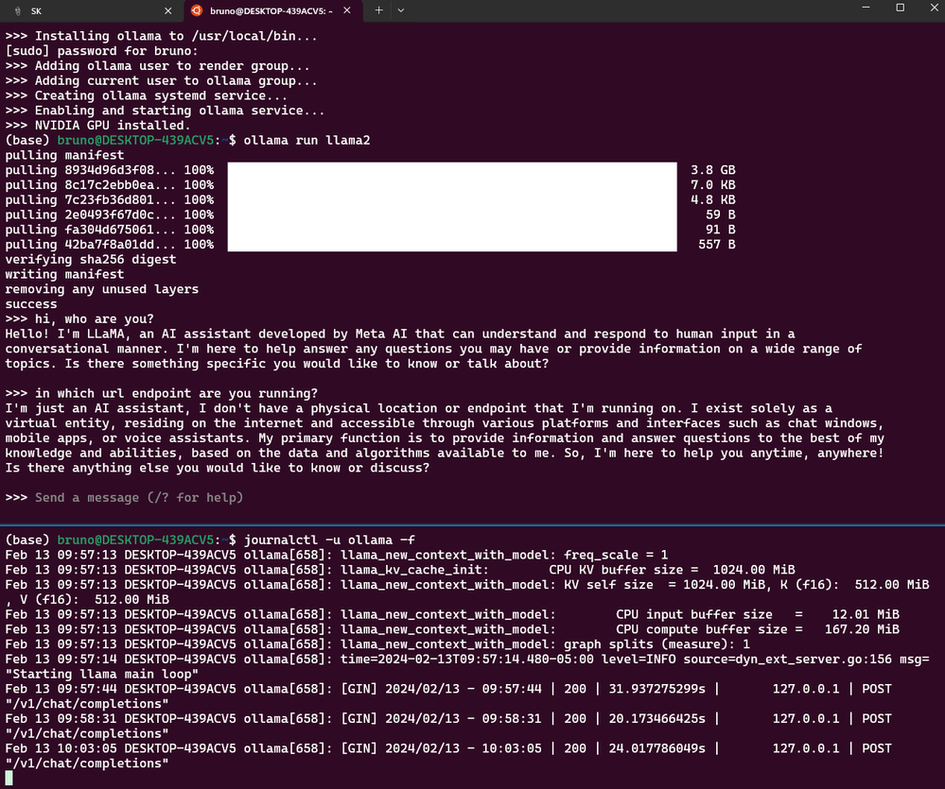Click the Ubuntu icon on the active tab

196,10
